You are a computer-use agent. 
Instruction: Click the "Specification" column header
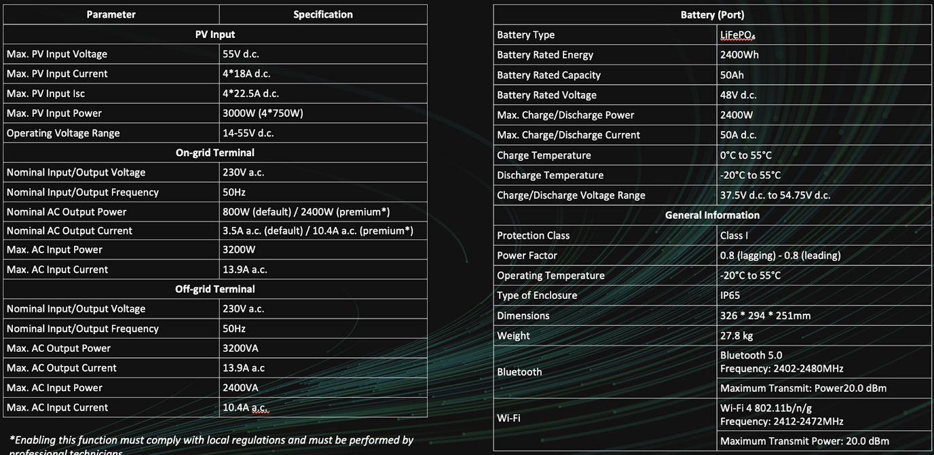point(322,14)
